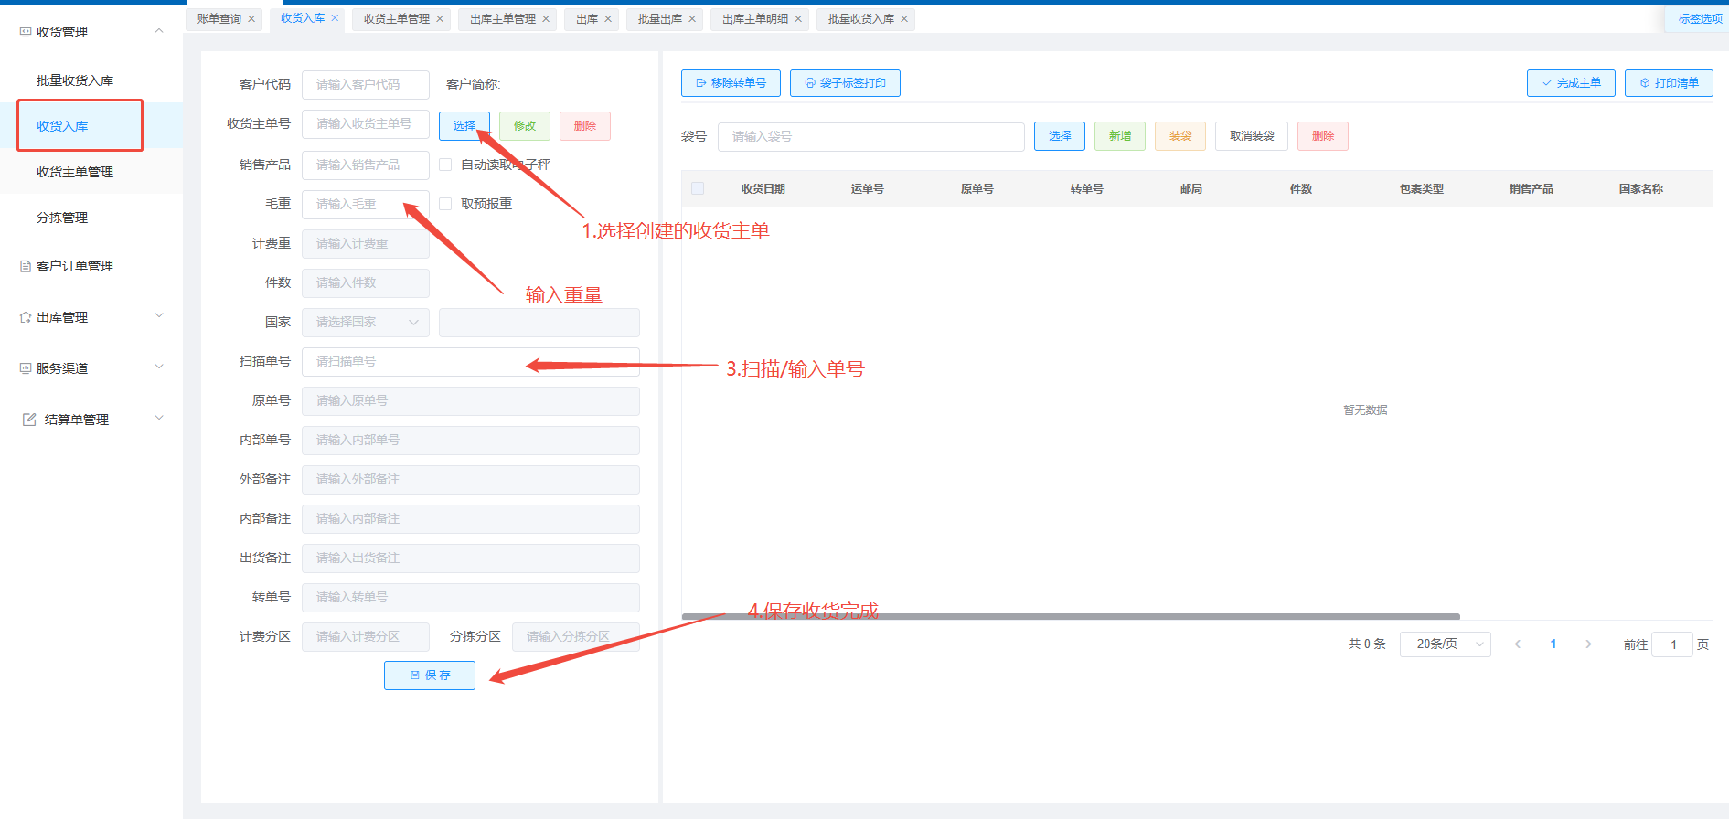Click the 结算单管理 edit icon
This screenshot has width=1729, height=819.
pos(29,420)
